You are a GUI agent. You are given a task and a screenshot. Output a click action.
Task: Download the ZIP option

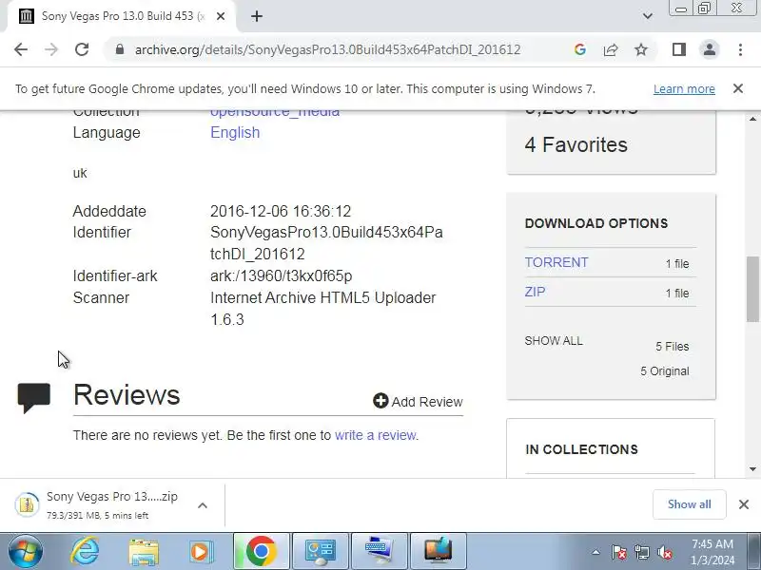tap(535, 292)
